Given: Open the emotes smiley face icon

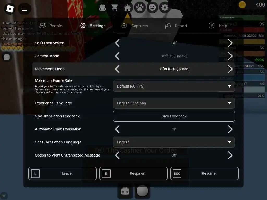Looking at the screenshot, I should [x=152, y=8].
